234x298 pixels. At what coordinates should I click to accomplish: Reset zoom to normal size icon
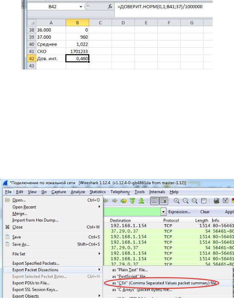194,201
